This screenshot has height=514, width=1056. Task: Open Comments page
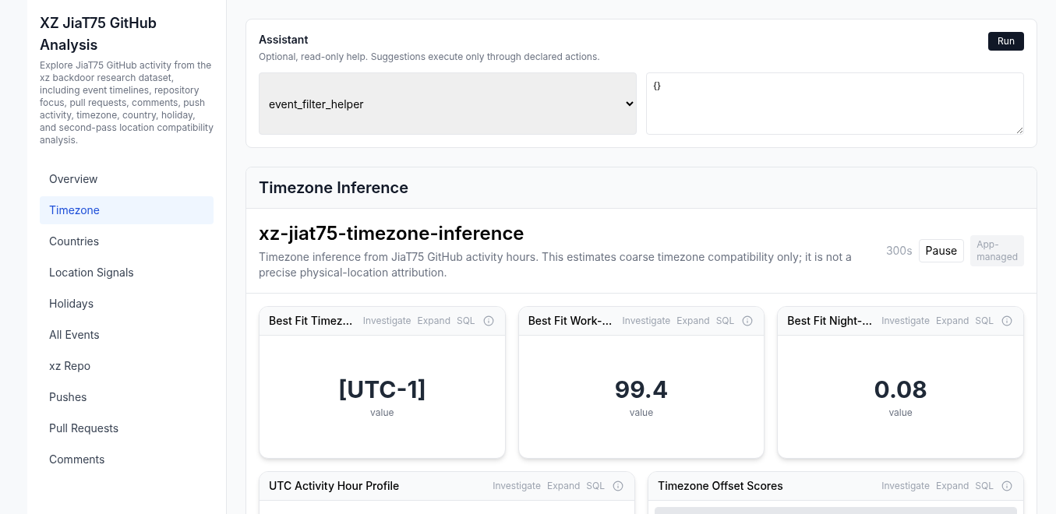click(x=126, y=459)
